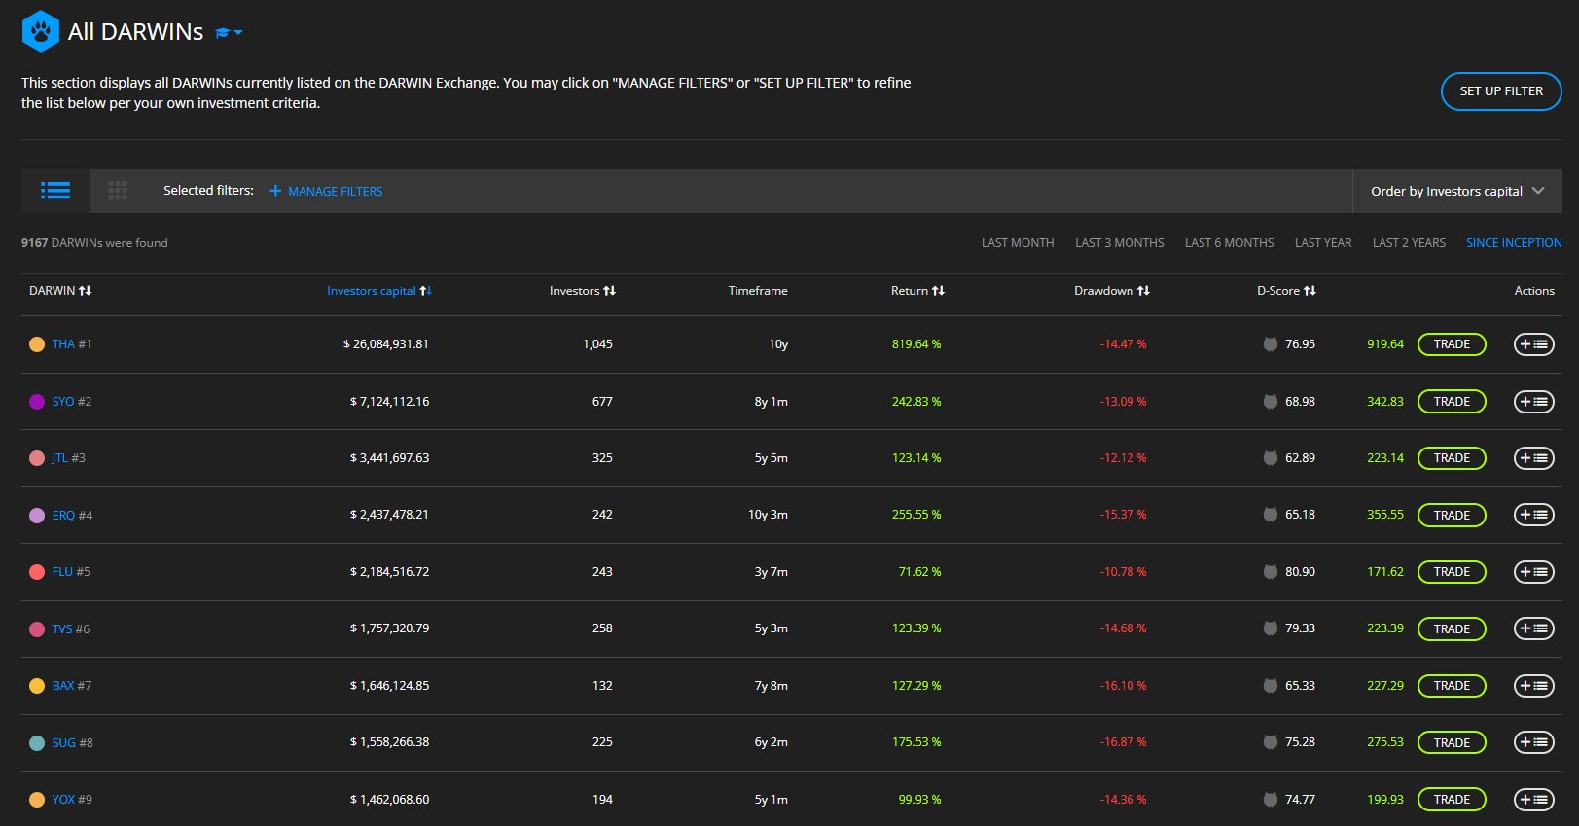Sort table by Return column

tap(938, 291)
